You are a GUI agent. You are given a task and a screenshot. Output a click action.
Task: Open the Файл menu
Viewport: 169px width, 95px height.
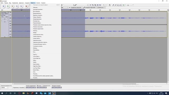2,3
